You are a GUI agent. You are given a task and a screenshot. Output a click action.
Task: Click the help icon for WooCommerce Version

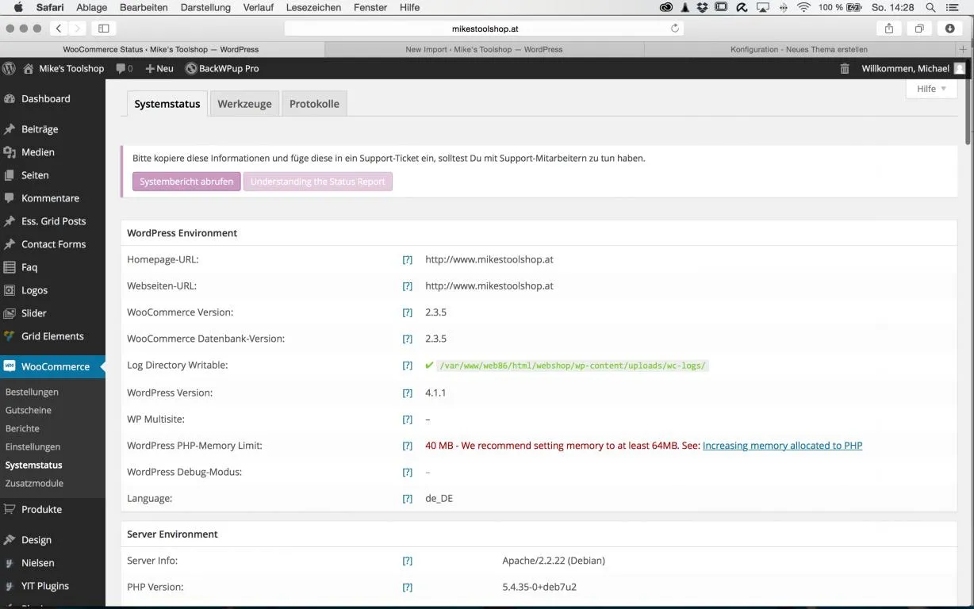[407, 312]
